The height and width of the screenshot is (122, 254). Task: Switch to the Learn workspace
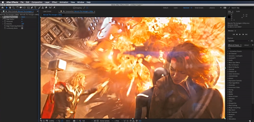coord(175,8)
